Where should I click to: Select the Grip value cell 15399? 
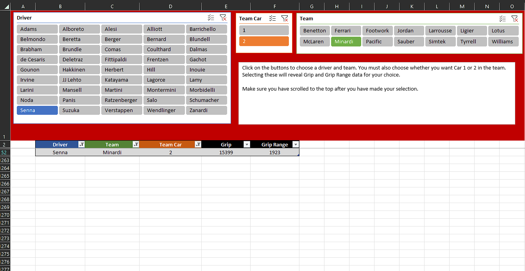(x=226, y=153)
